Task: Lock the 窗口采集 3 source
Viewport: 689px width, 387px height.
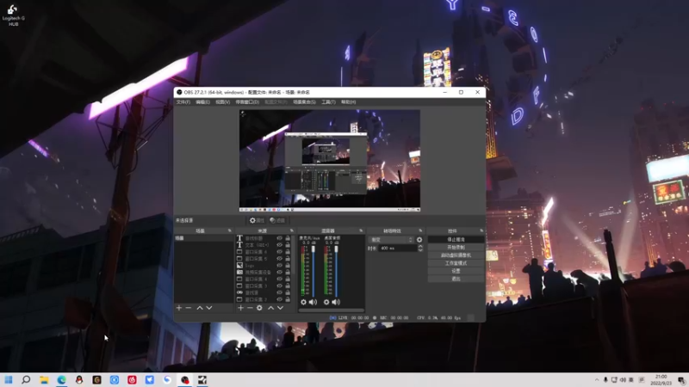Action: point(288,286)
